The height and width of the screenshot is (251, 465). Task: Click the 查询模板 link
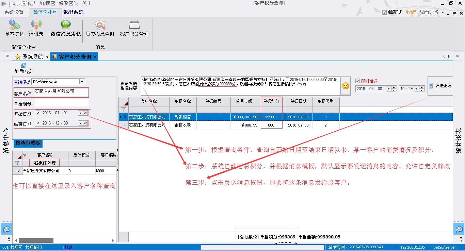point(22,82)
